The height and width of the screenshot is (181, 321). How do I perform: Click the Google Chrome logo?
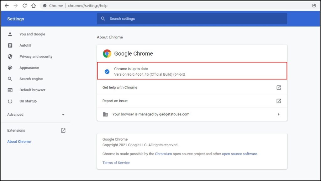click(x=107, y=53)
